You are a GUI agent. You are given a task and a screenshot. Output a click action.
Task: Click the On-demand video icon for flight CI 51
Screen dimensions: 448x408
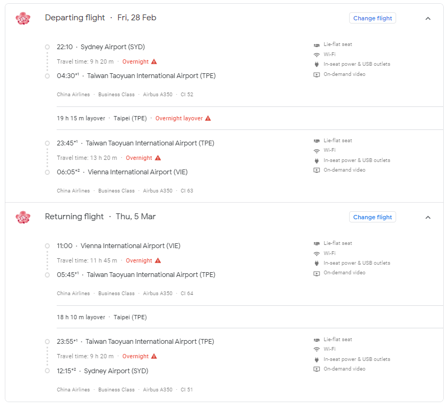[316, 369]
